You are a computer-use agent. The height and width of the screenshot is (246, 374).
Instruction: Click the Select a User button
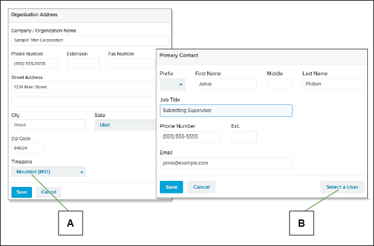point(342,187)
